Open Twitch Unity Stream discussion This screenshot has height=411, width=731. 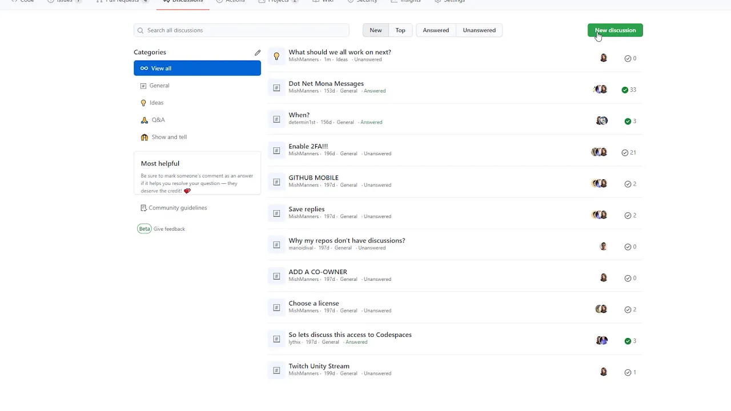[x=319, y=366]
